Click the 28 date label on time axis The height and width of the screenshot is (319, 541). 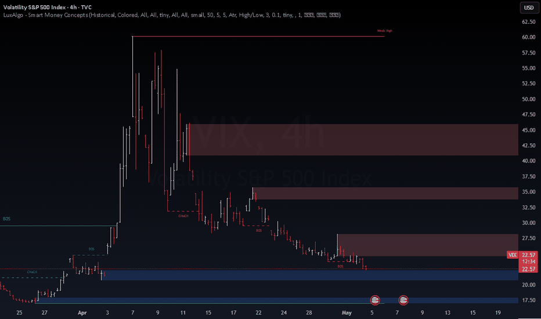coord(309,313)
